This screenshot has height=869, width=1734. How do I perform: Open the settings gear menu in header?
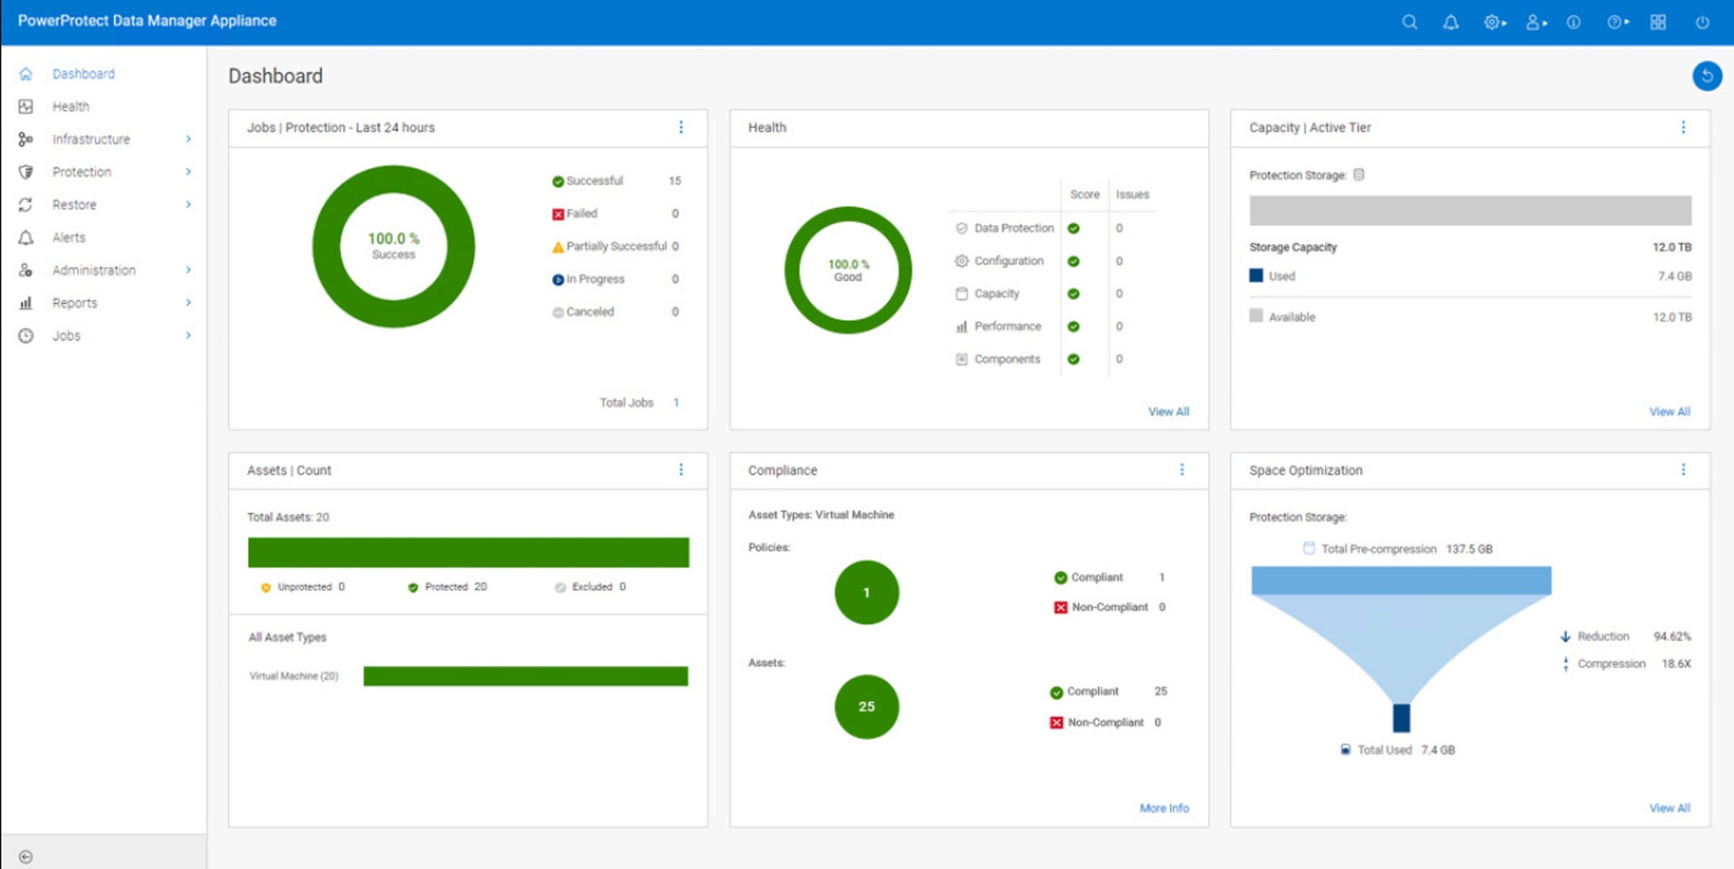tap(1494, 22)
